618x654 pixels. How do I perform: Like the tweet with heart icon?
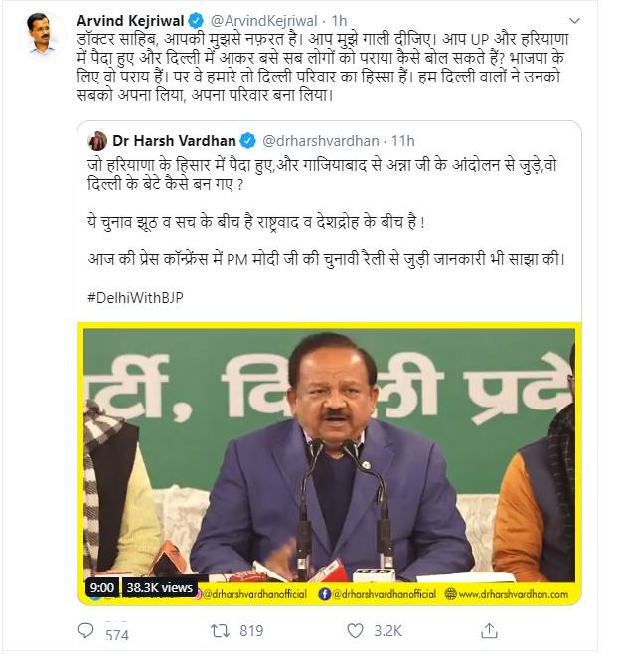(x=356, y=630)
